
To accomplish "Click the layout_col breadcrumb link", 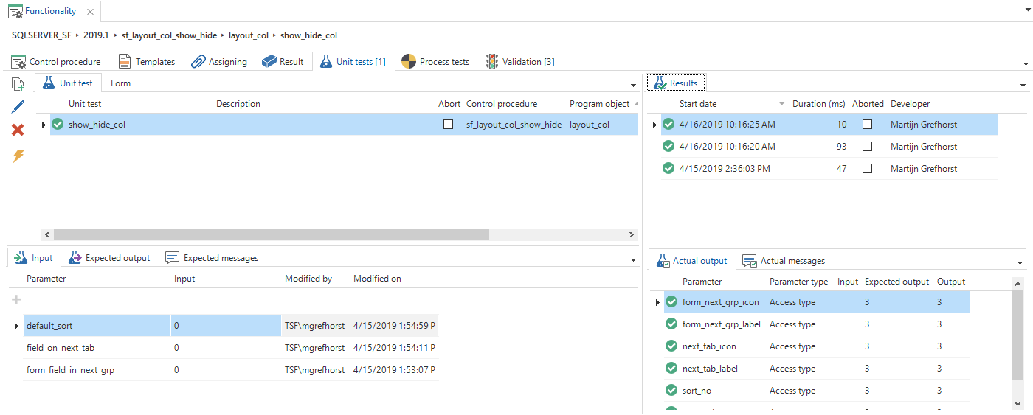I will [249, 35].
